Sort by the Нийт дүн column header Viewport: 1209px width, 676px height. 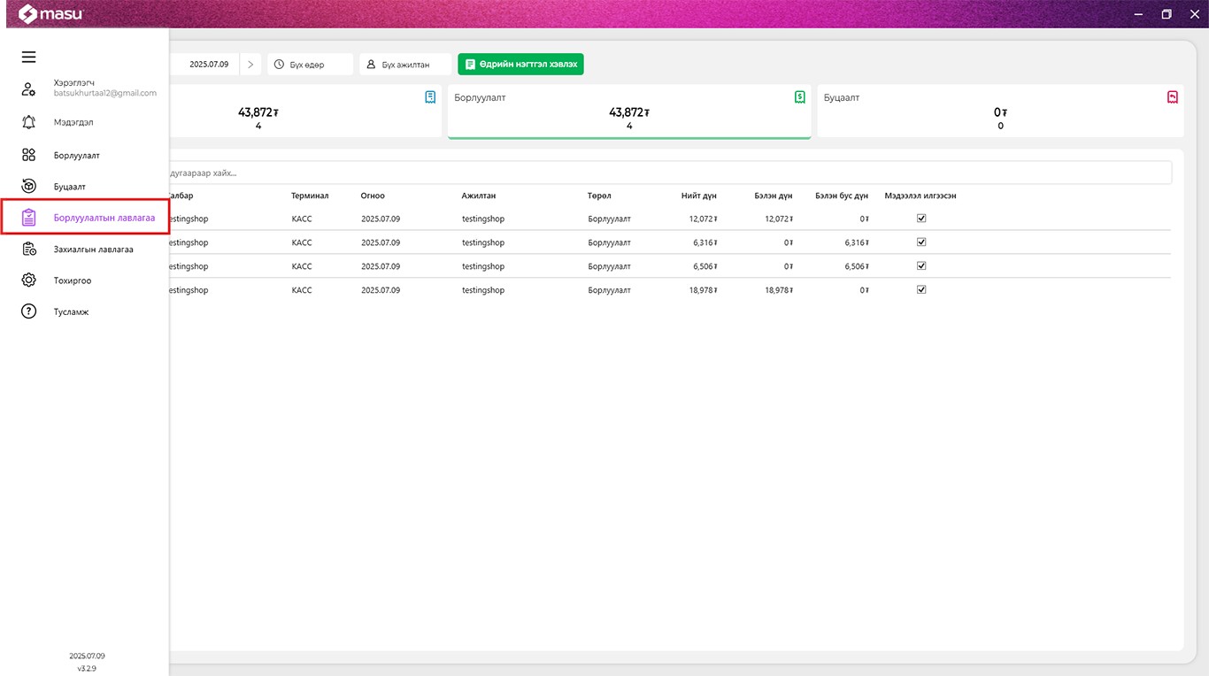pyautogui.click(x=698, y=196)
